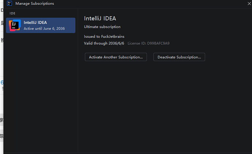Click the License ID D99BAFC9A9 text
The width and height of the screenshot is (252, 154).
149,43
